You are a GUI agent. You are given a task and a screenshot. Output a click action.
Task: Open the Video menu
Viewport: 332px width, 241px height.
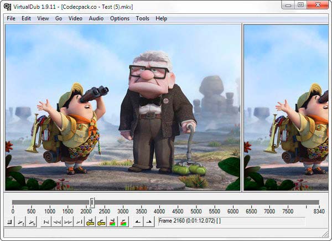(x=75, y=18)
